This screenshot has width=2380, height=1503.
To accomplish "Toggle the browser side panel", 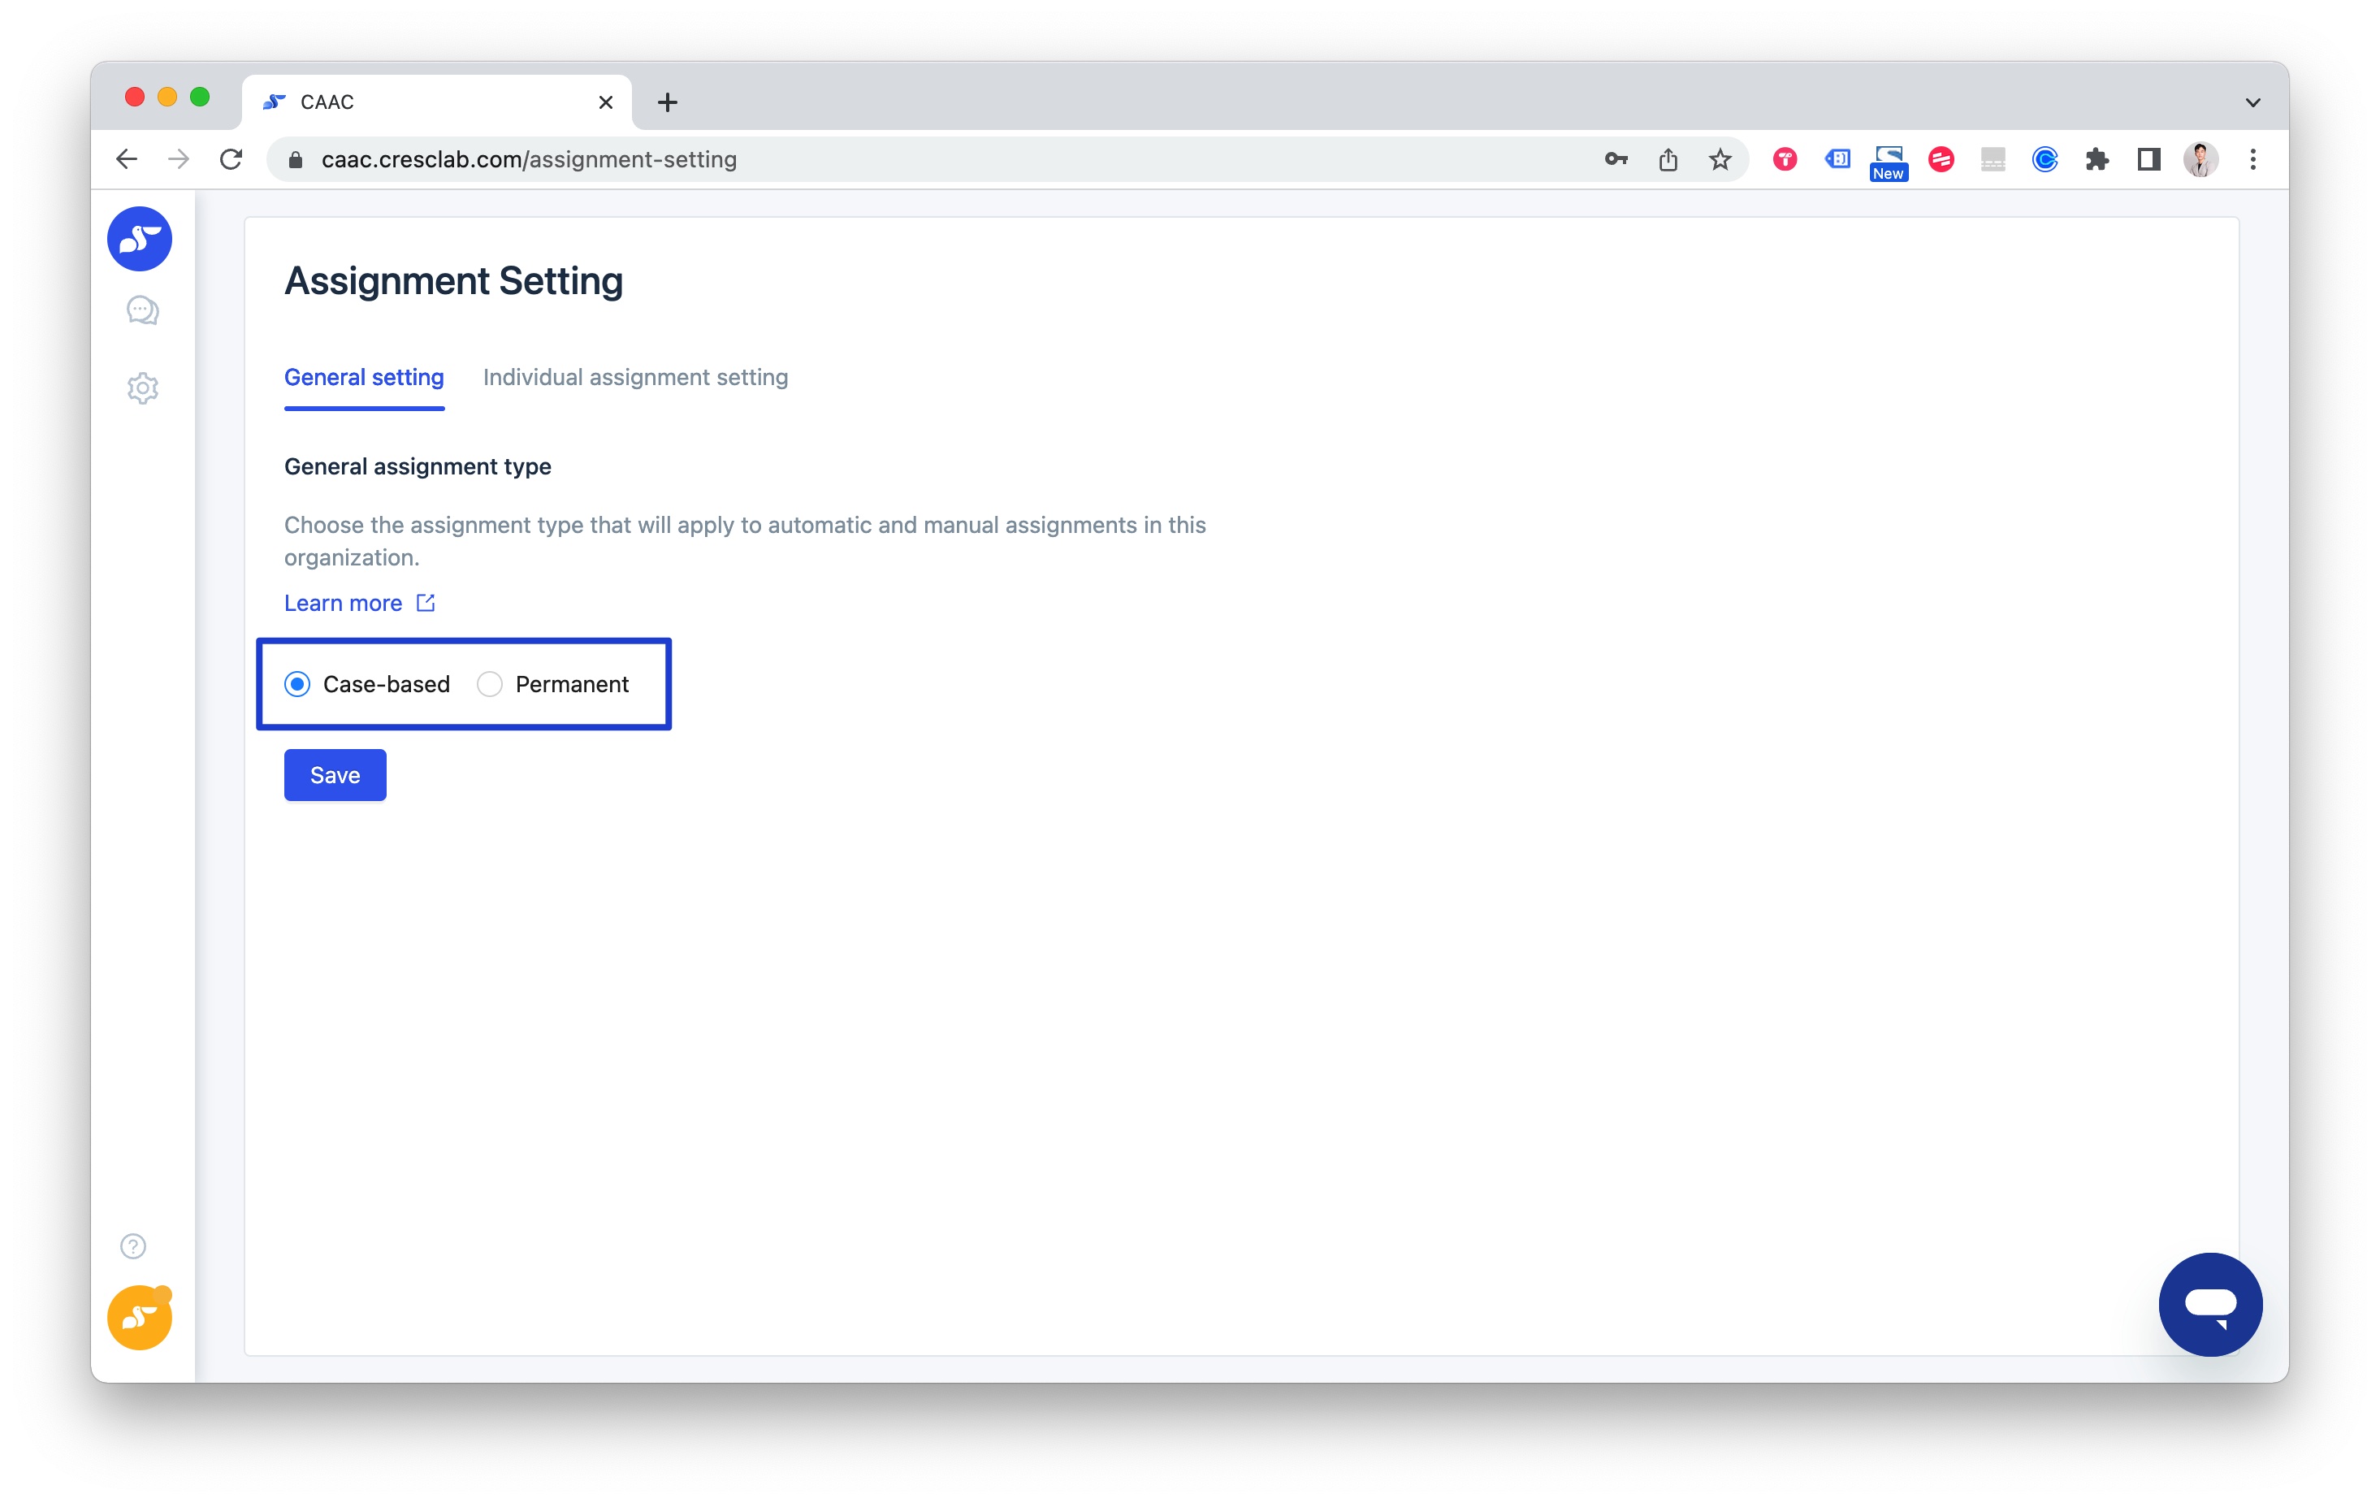I will click(2148, 159).
